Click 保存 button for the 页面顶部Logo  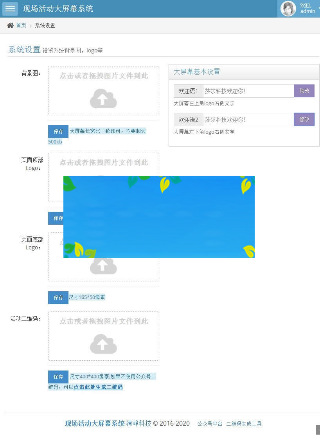(x=58, y=218)
